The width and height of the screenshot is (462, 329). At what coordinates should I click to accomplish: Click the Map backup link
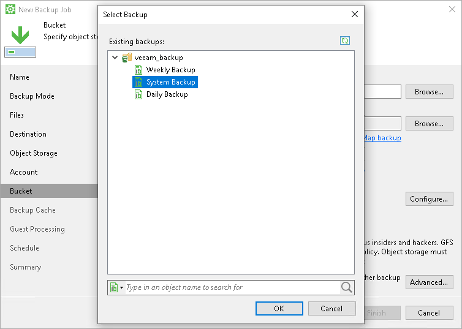pos(383,138)
